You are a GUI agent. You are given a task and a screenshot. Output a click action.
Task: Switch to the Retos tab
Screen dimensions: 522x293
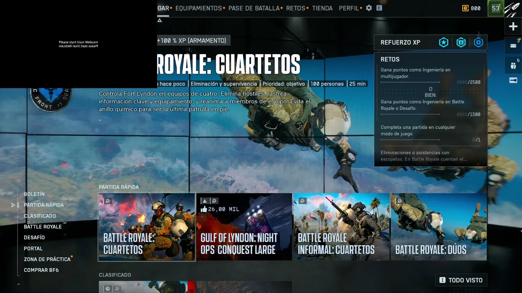[296, 8]
